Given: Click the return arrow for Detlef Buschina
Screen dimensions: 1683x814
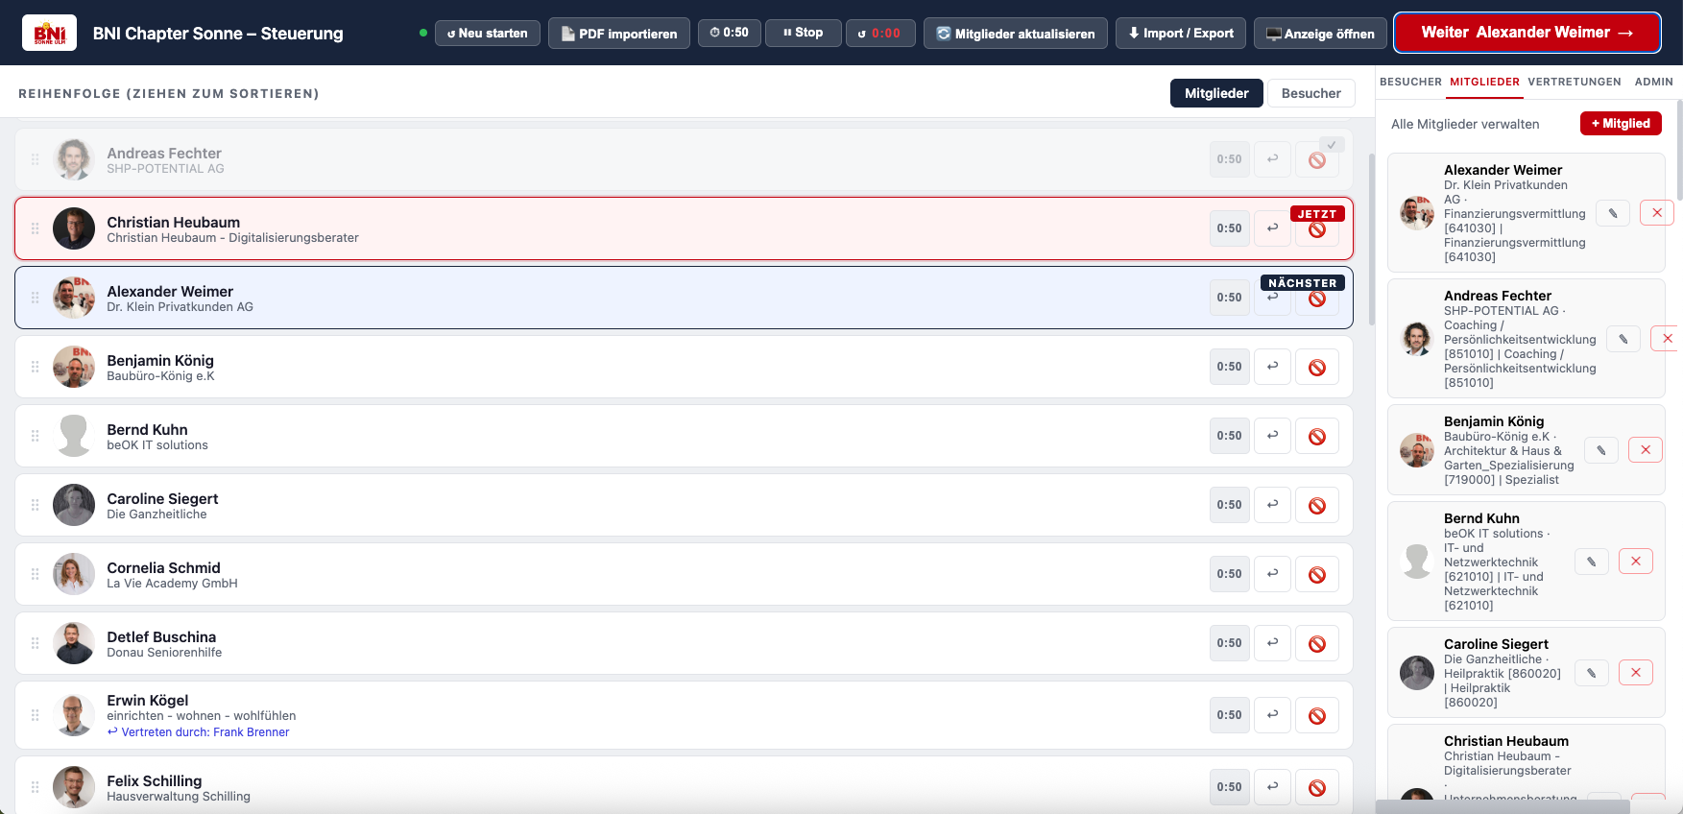Looking at the screenshot, I should tap(1272, 643).
